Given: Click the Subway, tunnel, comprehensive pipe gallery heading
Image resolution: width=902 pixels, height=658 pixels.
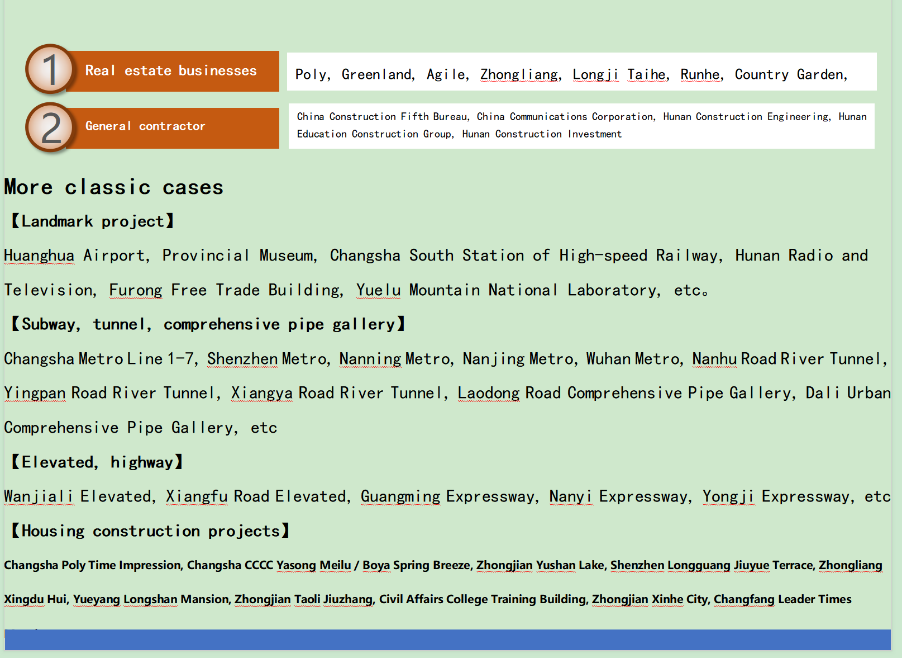Looking at the screenshot, I should [208, 325].
